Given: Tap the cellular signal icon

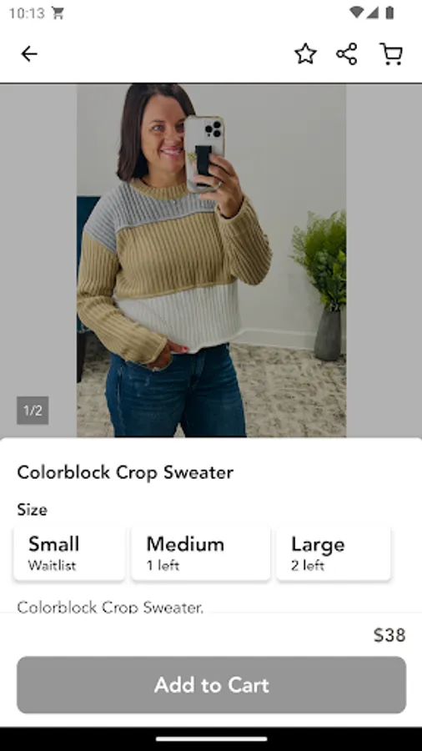Looking at the screenshot, I should tap(372, 13).
